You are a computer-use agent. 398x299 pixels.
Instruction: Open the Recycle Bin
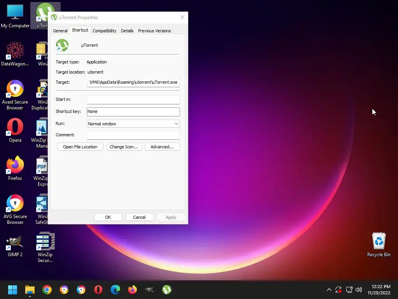(379, 244)
